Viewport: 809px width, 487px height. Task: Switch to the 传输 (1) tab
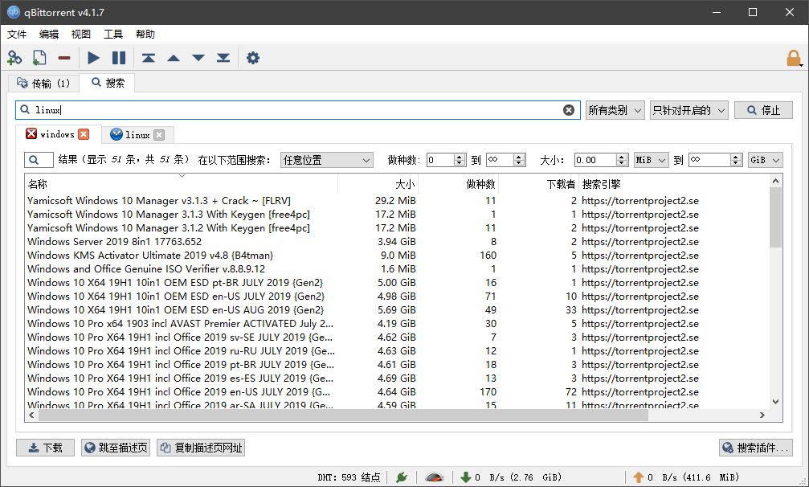pyautogui.click(x=43, y=83)
